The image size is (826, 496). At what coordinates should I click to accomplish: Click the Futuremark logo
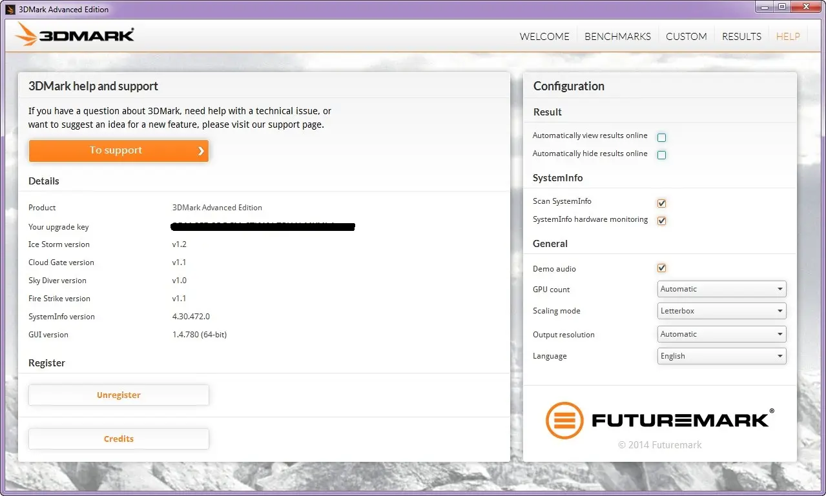click(659, 421)
